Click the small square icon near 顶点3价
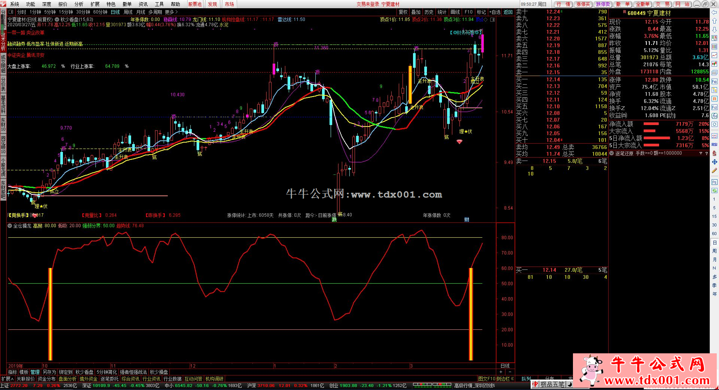 492,19
